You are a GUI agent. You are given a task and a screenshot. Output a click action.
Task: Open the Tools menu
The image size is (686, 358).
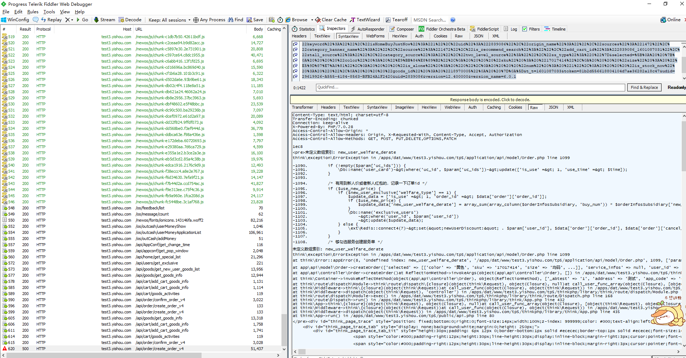(49, 12)
